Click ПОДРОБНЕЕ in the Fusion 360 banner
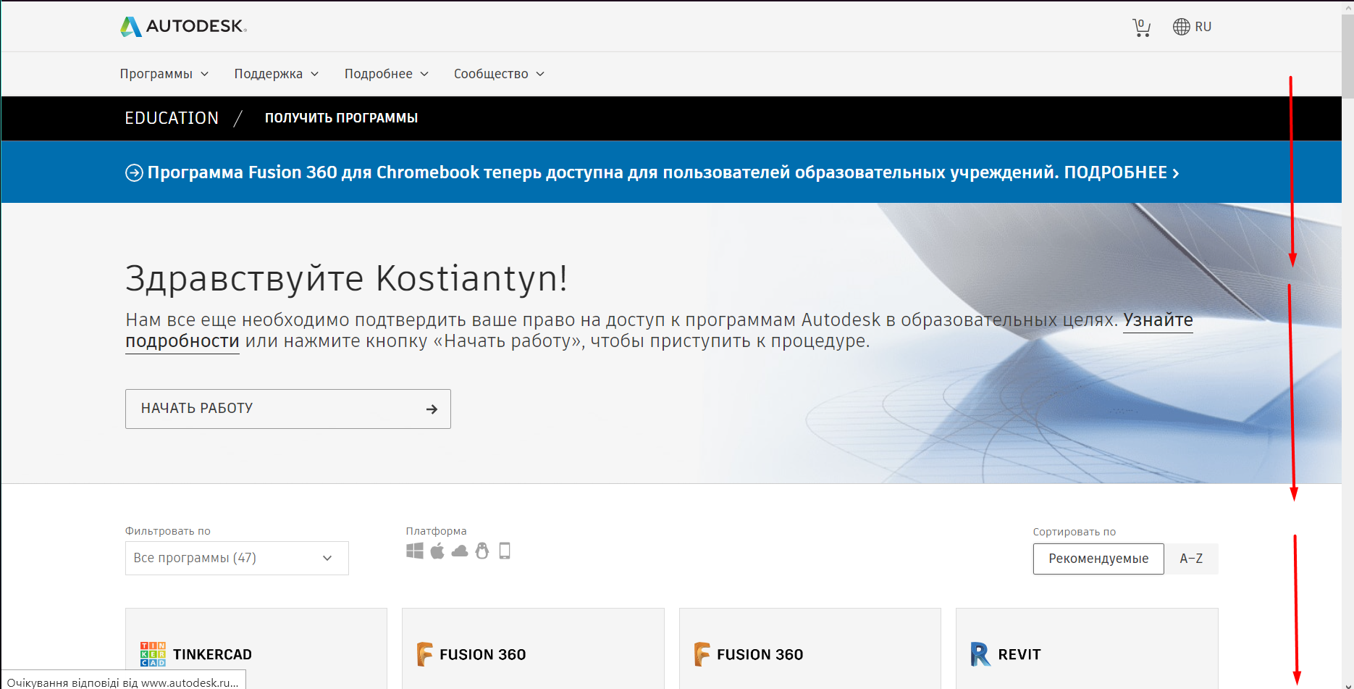The width and height of the screenshot is (1354, 689). (x=1122, y=172)
